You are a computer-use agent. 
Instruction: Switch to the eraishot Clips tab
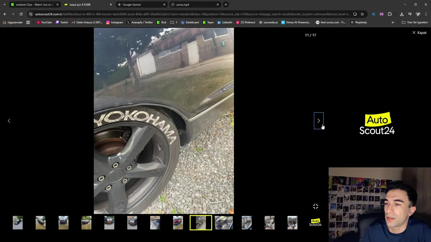[x=35, y=4]
